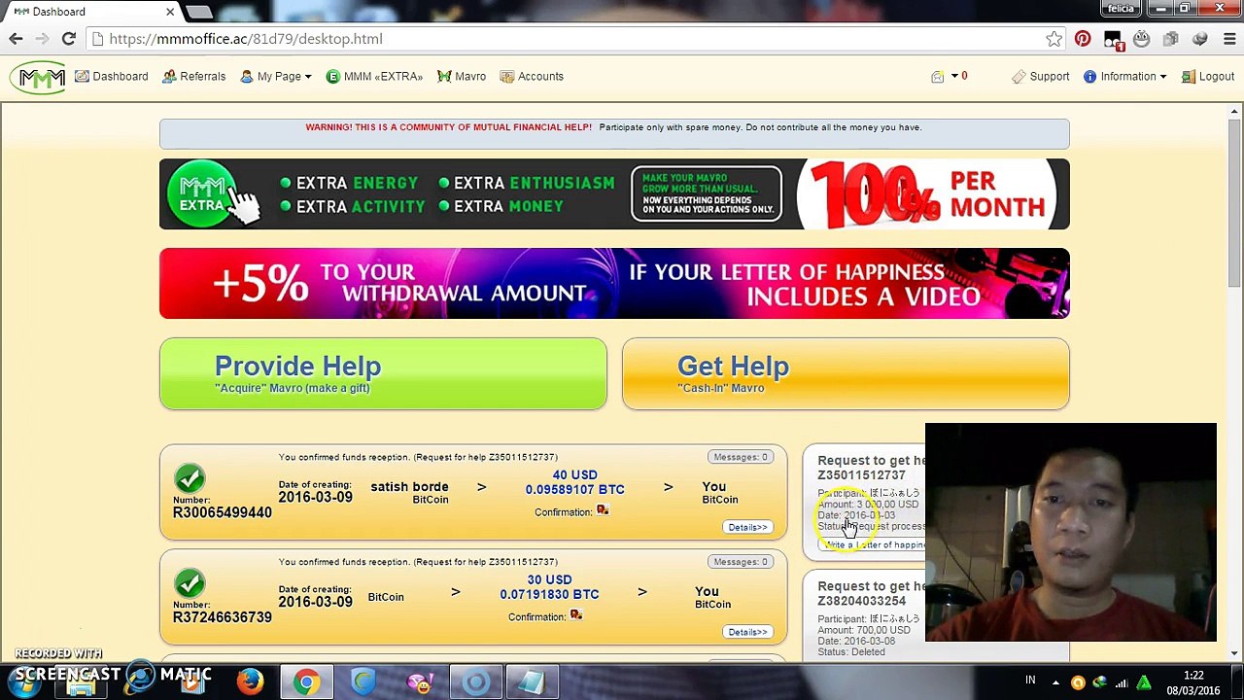Viewport: 1244px width, 700px height.
Task: Reload the page with the refresh icon
Action: pos(68,39)
